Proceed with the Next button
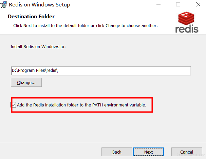 [x=148, y=152]
